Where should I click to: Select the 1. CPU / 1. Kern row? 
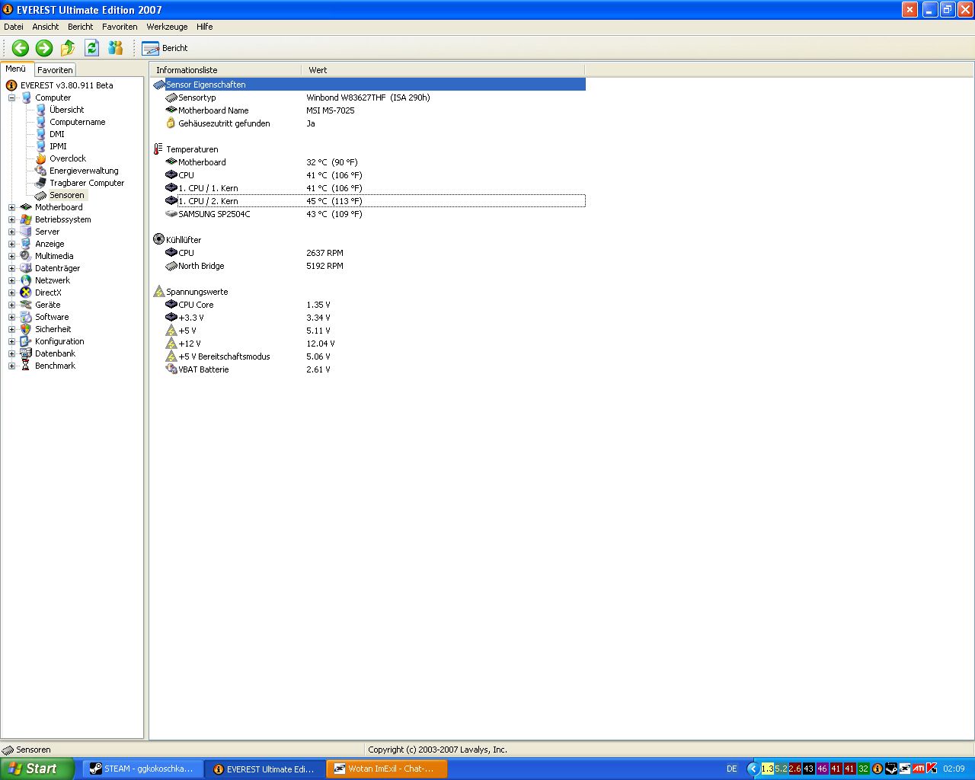point(369,188)
